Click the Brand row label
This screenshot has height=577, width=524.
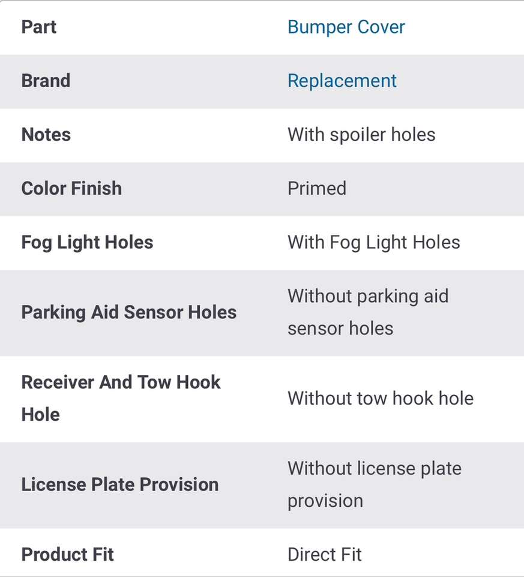46,81
